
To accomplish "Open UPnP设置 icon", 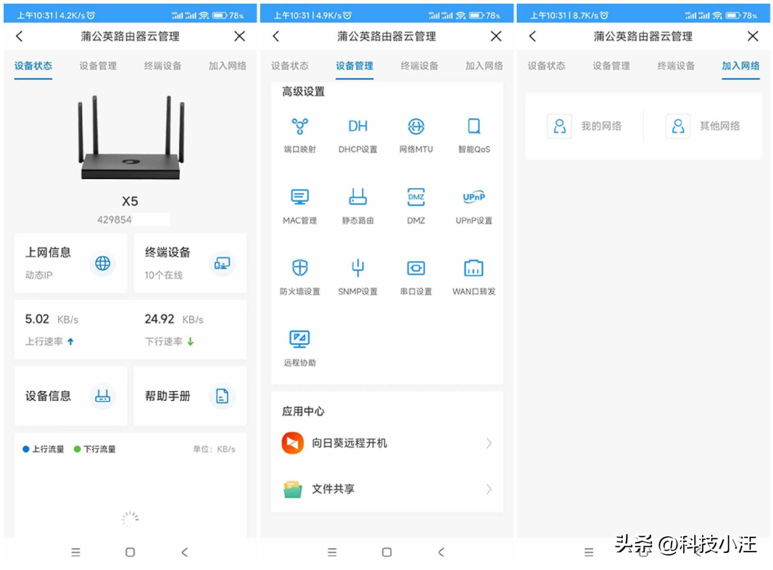I will click(474, 197).
